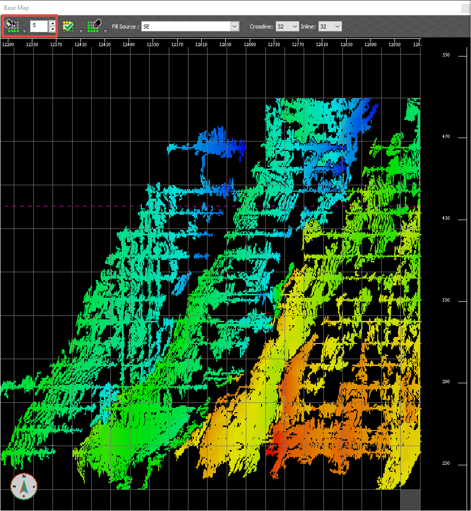Click inside the brush size field showing 5

[39, 26]
